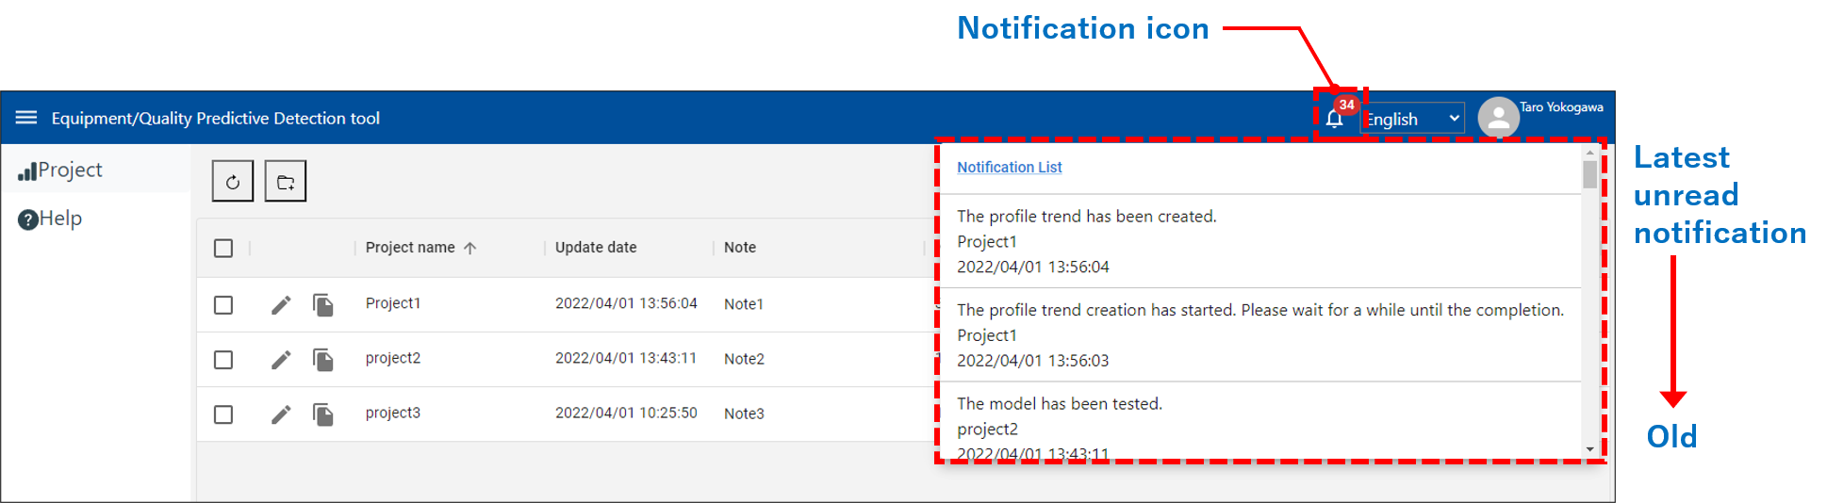Viewport: 1827px width, 503px height.
Task: Edit project2 with the pencil icon
Action: (x=281, y=360)
